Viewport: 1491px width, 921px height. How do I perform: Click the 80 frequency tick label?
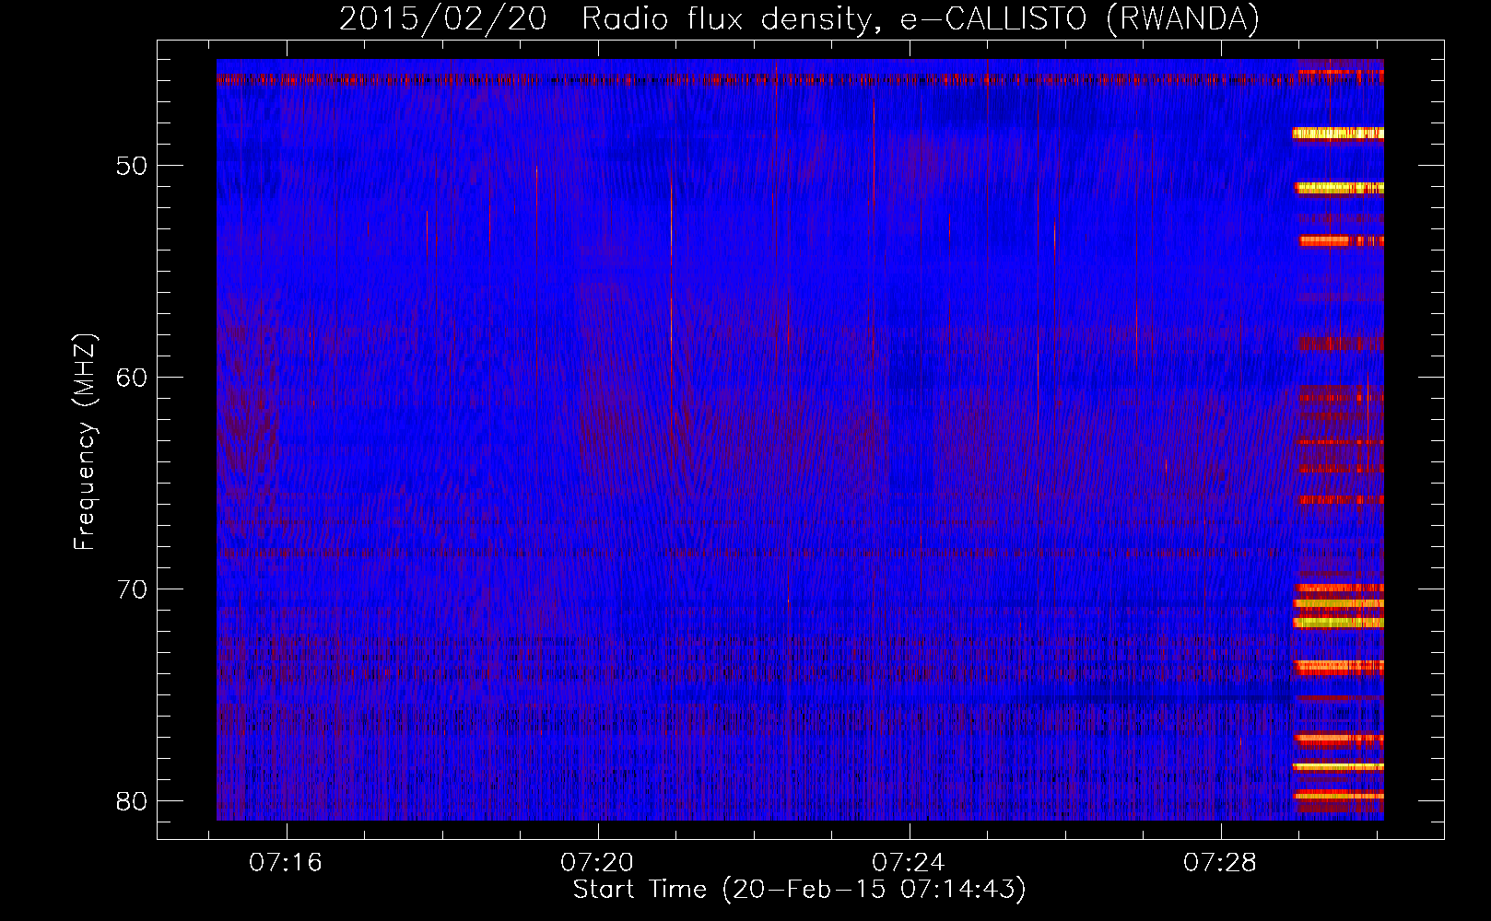[x=132, y=801]
